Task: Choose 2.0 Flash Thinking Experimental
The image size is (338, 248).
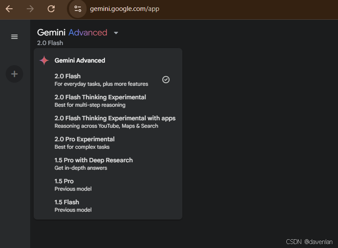Action: pyautogui.click(x=108, y=101)
